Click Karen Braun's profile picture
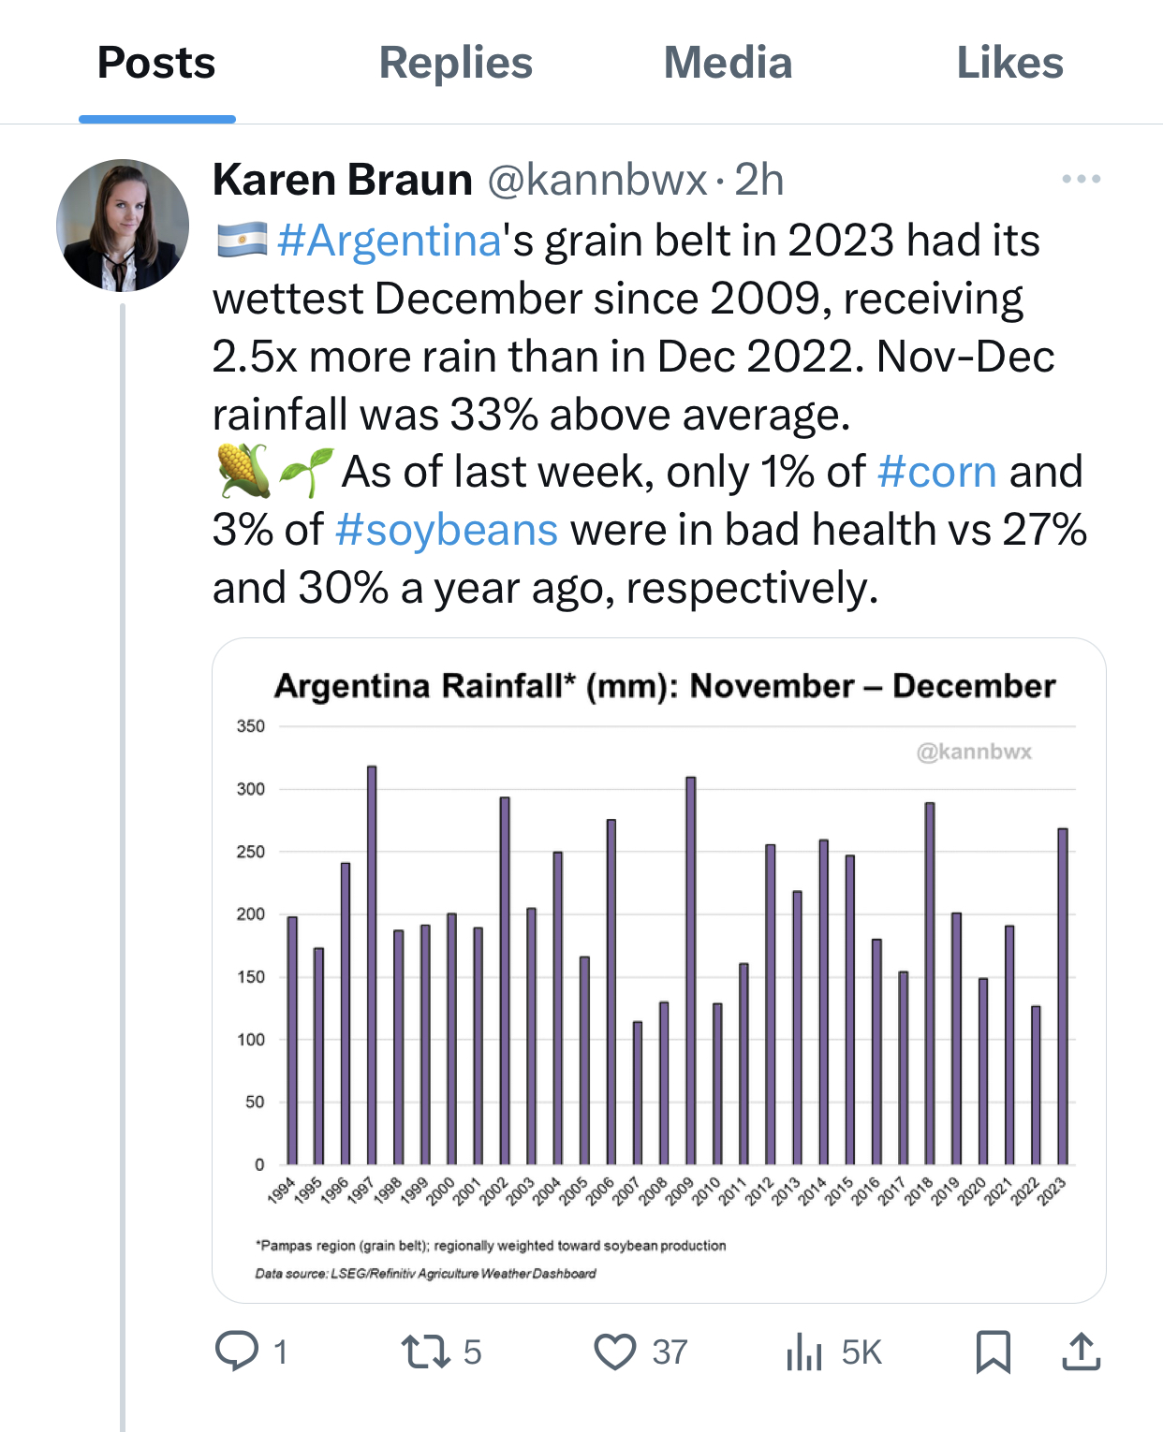The width and height of the screenshot is (1163, 1432). click(x=123, y=226)
